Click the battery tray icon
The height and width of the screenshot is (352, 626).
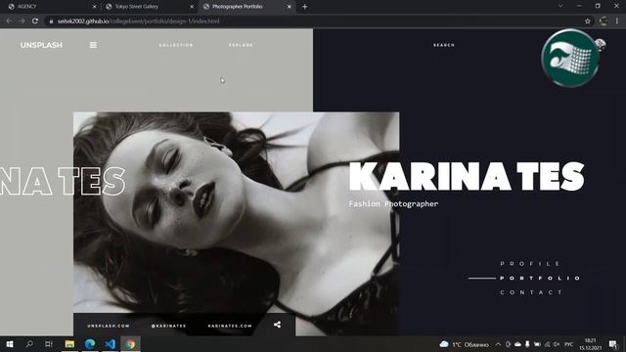click(x=537, y=344)
